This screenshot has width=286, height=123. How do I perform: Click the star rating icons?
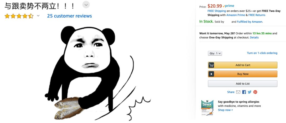pos(19,16)
